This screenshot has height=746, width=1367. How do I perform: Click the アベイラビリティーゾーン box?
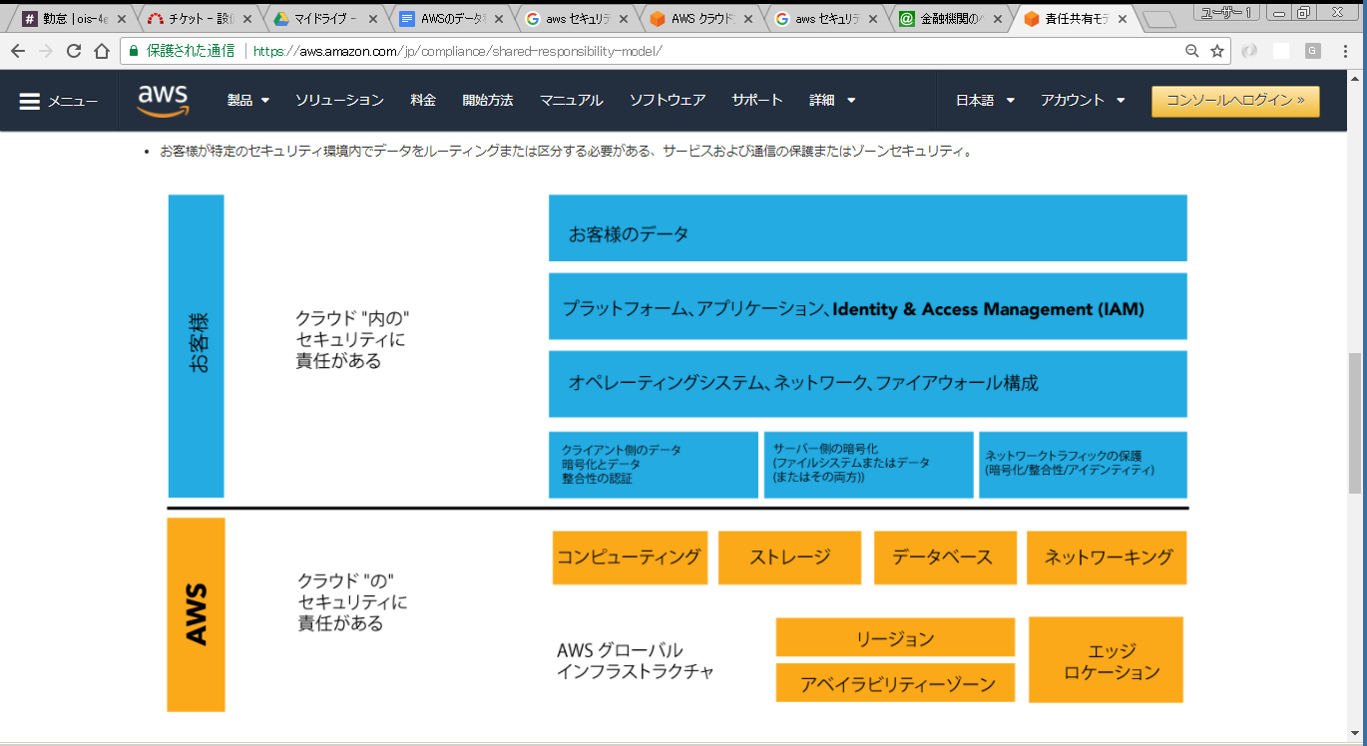[895, 682]
